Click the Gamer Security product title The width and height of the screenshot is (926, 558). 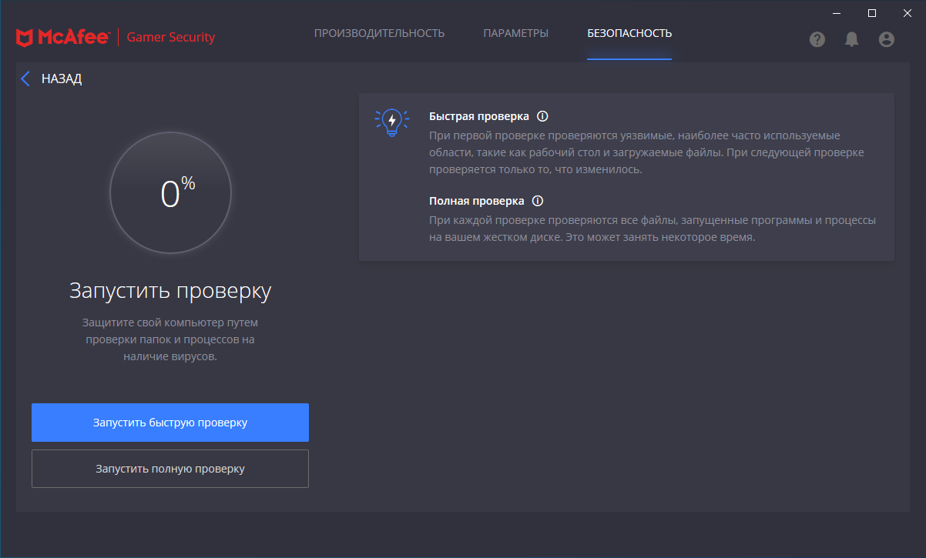point(171,37)
